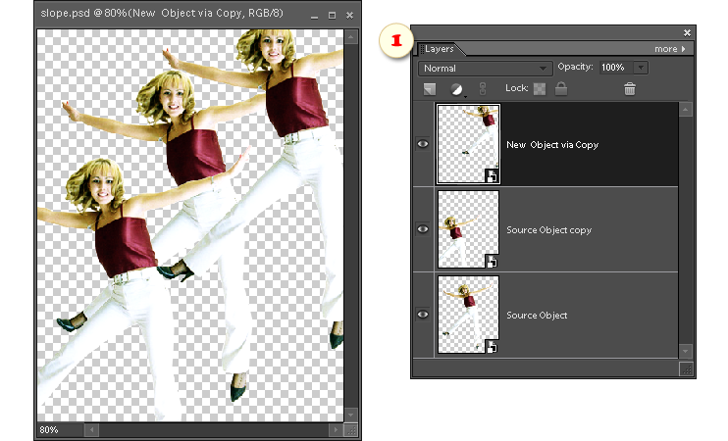
Task: Open the create adjustment layer icon
Action: point(457,89)
